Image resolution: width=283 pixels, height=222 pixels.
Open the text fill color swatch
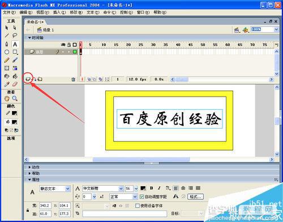click(x=143, y=188)
